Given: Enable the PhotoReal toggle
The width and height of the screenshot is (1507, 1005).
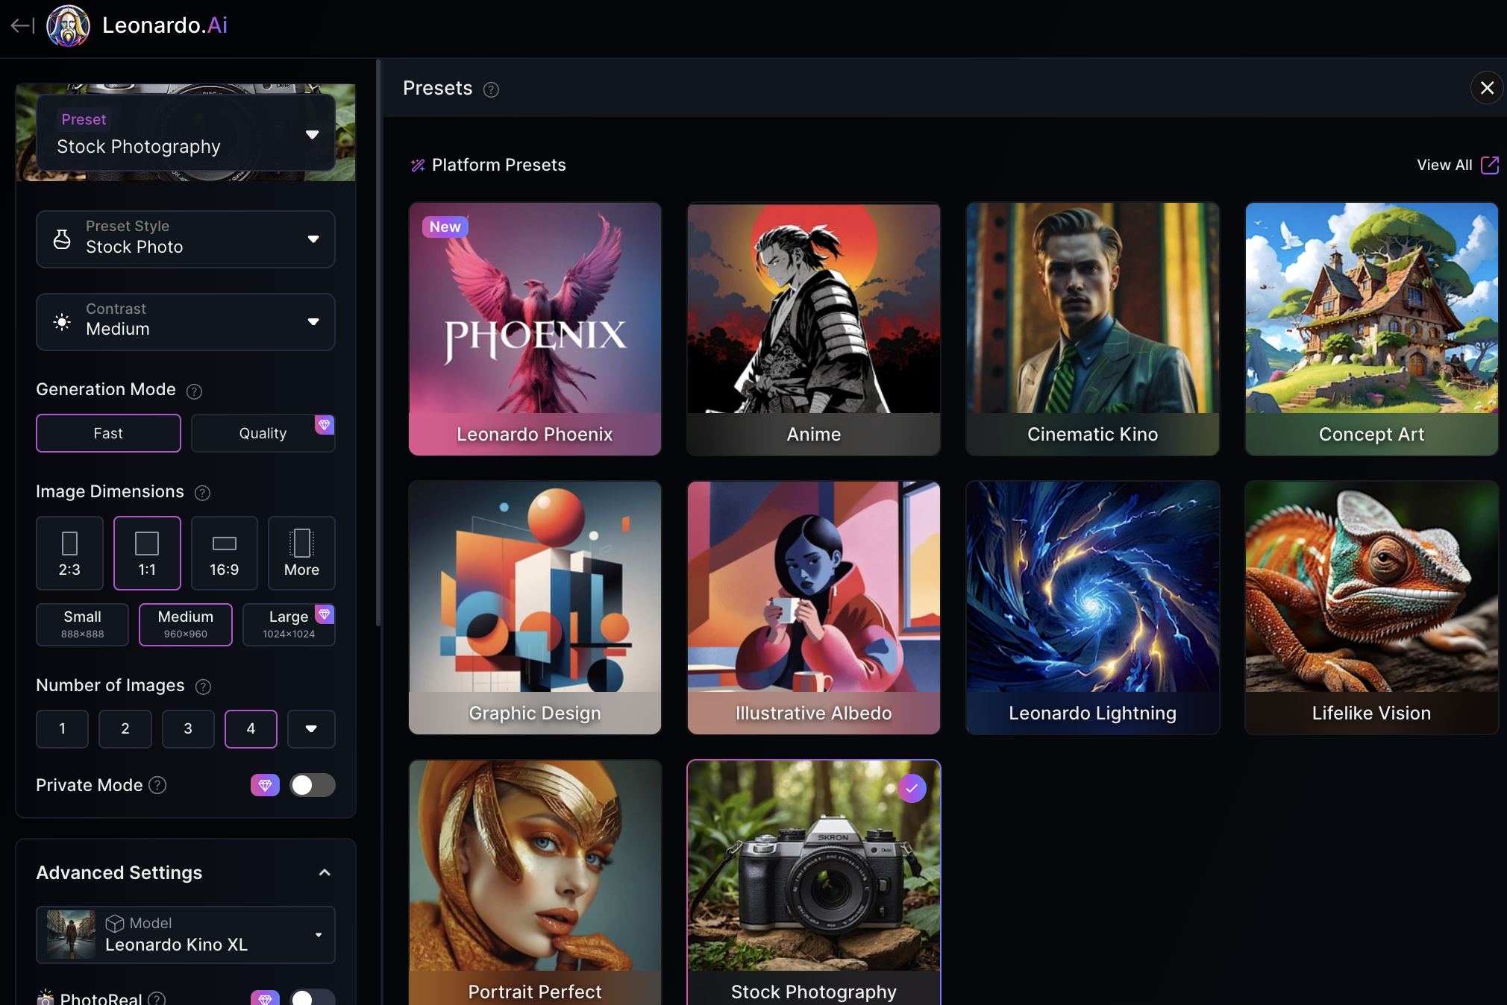Looking at the screenshot, I should click(312, 998).
